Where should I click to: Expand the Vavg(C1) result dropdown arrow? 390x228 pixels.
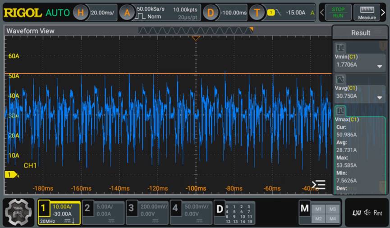pyautogui.click(x=379, y=97)
